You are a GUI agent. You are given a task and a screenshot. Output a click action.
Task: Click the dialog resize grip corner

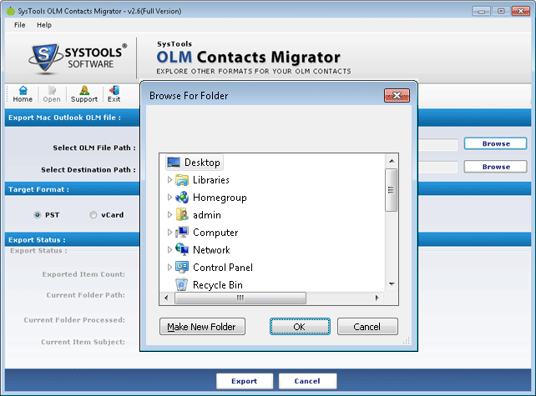tap(406, 340)
